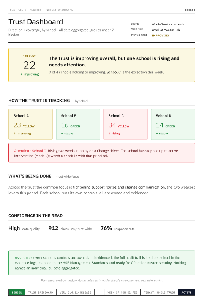202x300 pixels.
Task: Click the yellow 22 overall score
Action: click(x=29, y=65)
